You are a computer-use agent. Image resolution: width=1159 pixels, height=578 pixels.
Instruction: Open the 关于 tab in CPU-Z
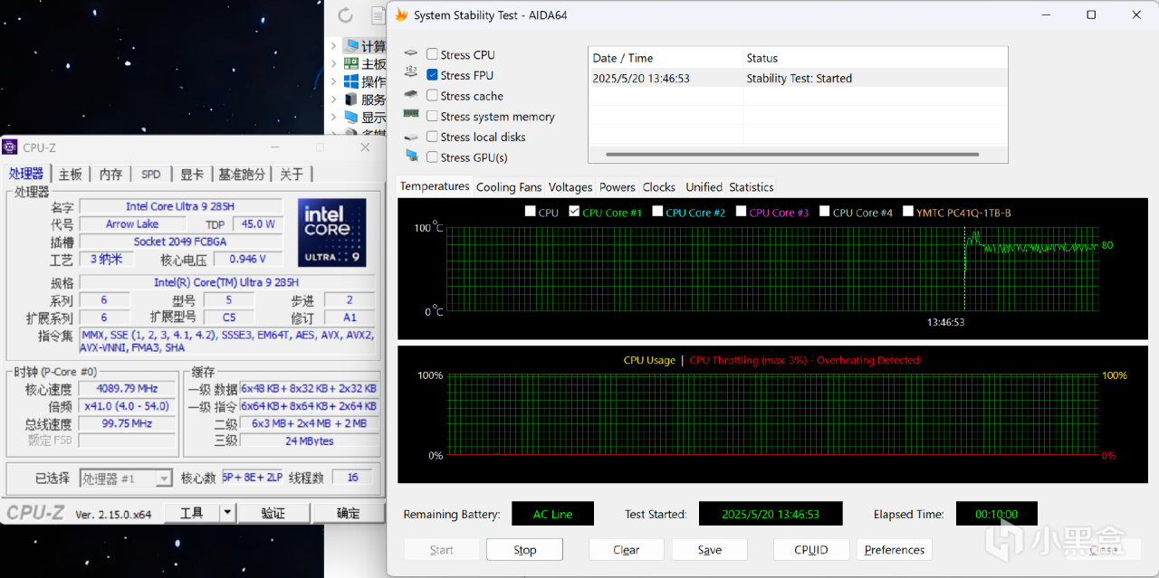(292, 175)
